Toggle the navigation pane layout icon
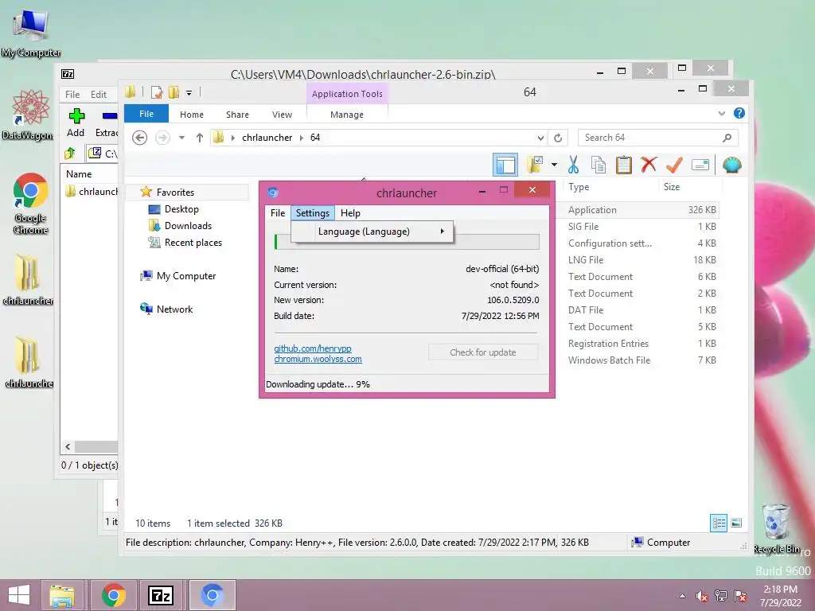 [x=505, y=165]
